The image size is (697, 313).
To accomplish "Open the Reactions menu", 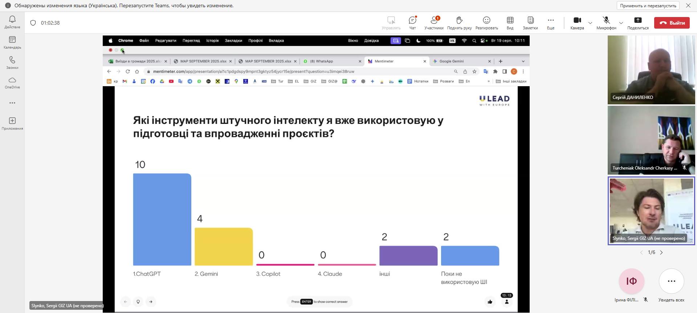I will [x=486, y=22].
